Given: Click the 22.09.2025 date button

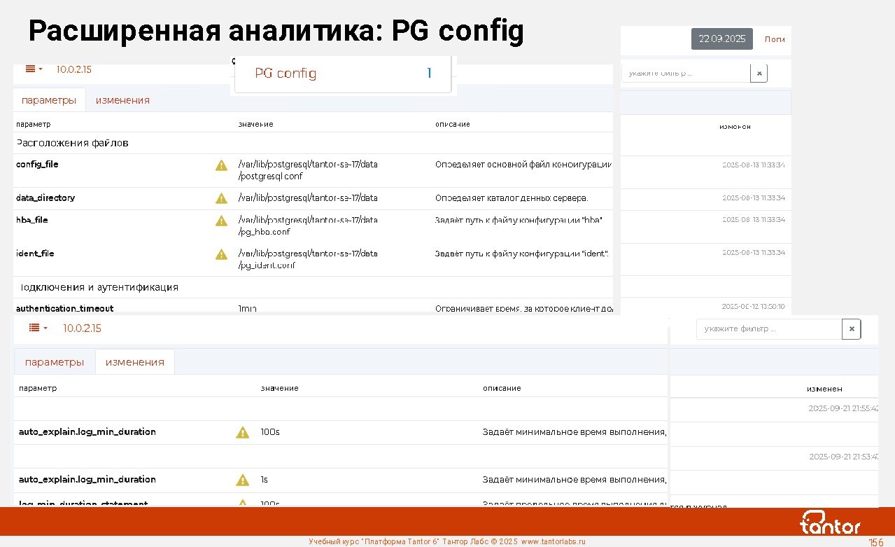Looking at the screenshot, I should point(721,39).
